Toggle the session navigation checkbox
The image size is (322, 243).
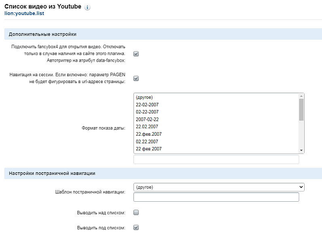tap(136, 79)
